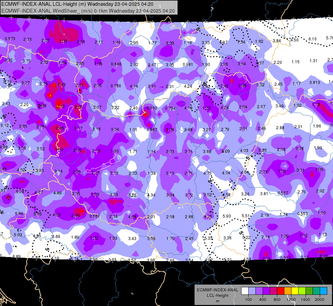Click the wind shear value "1.31"
The width and height of the screenshot is (333, 306).
coord(313,61)
